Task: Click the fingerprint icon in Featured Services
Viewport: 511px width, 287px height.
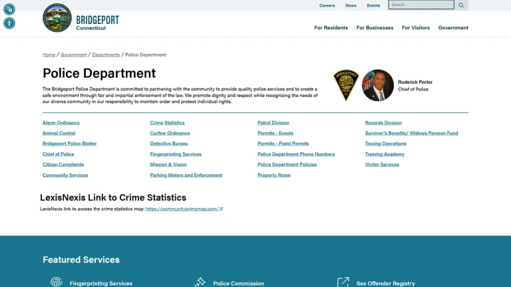Action: (x=56, y=282)
